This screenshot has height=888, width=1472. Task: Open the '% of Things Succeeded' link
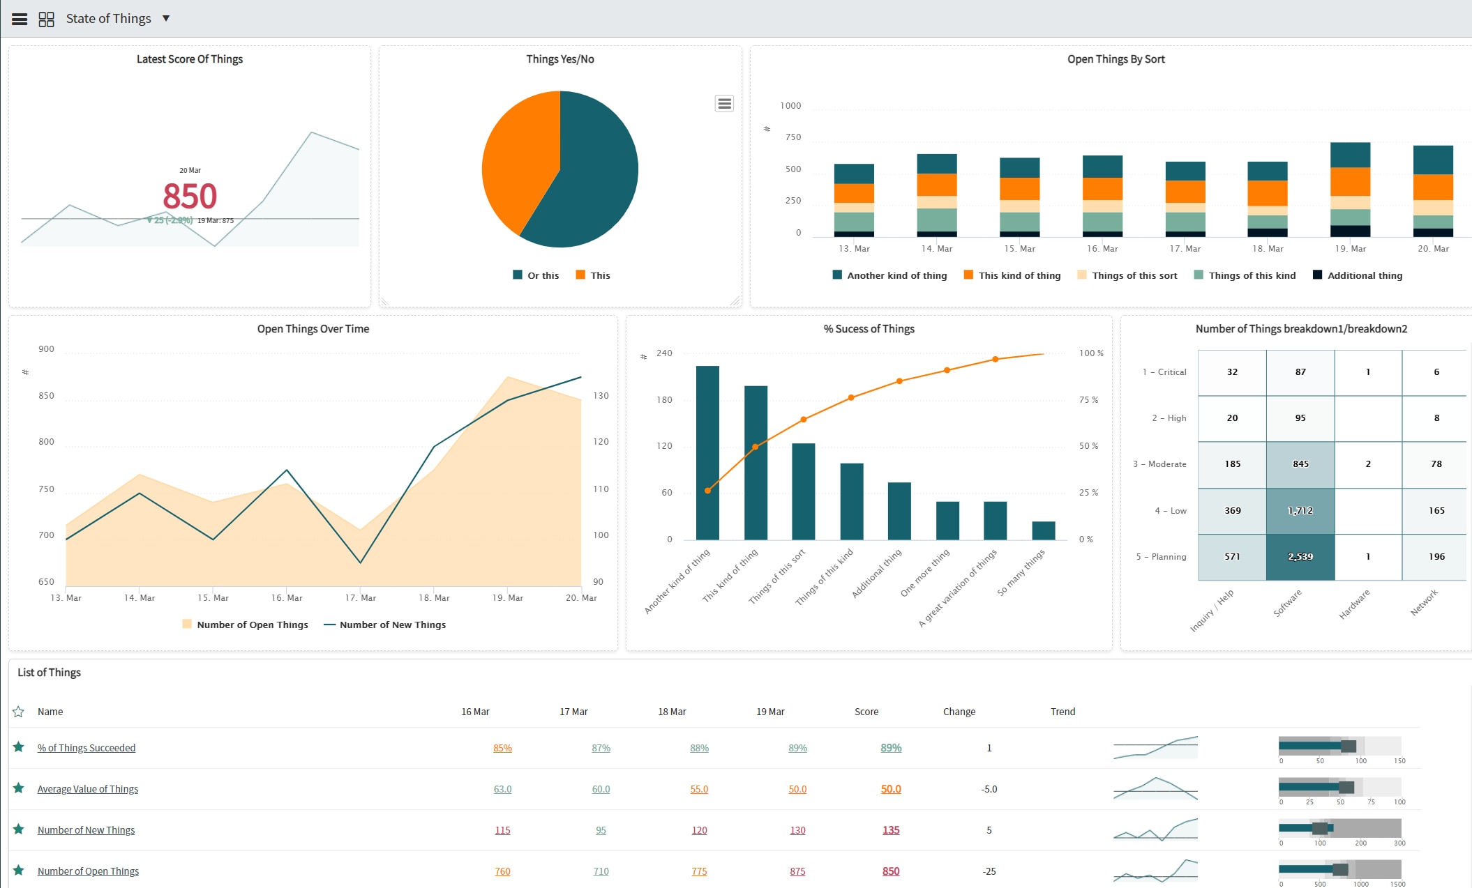87,747
